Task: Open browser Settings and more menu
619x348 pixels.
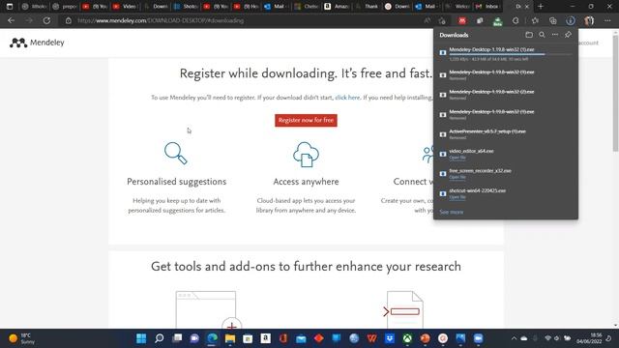Action: coord(607,20)
